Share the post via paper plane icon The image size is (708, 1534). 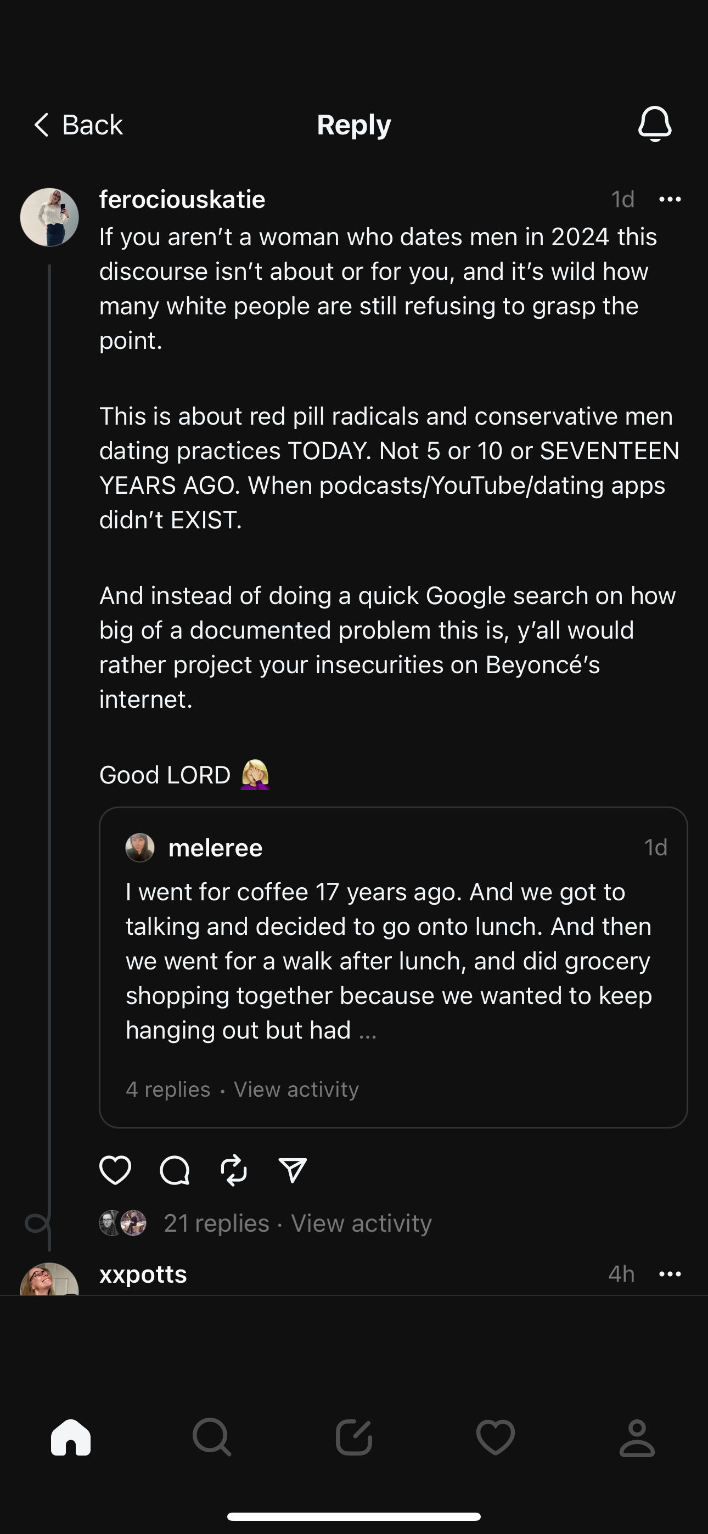[x=293, y=1170]
